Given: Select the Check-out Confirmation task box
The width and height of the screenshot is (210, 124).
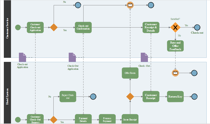Looking at the screenshot, I should pyautogui.click(x=83, y=27).
